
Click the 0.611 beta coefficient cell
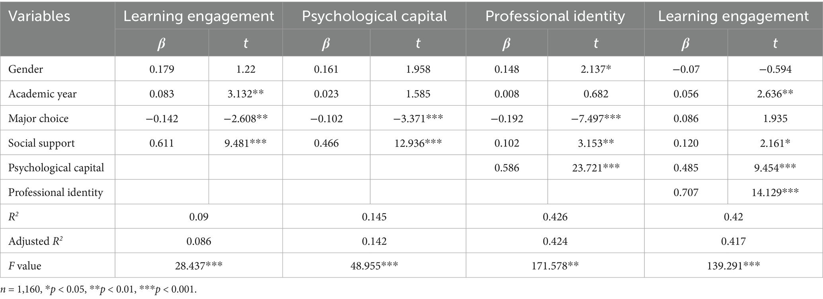(x=162, y=143)
